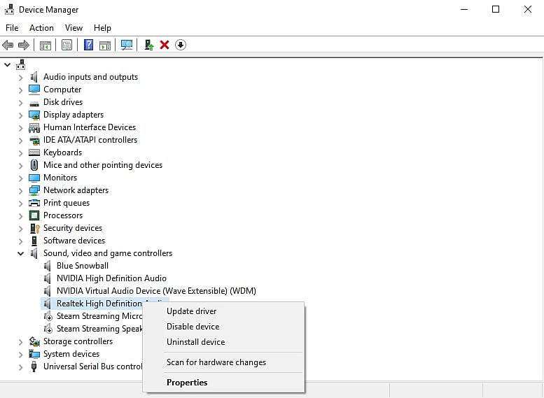Open the View menu
The image size is (544, 398).
pos(74,28)
